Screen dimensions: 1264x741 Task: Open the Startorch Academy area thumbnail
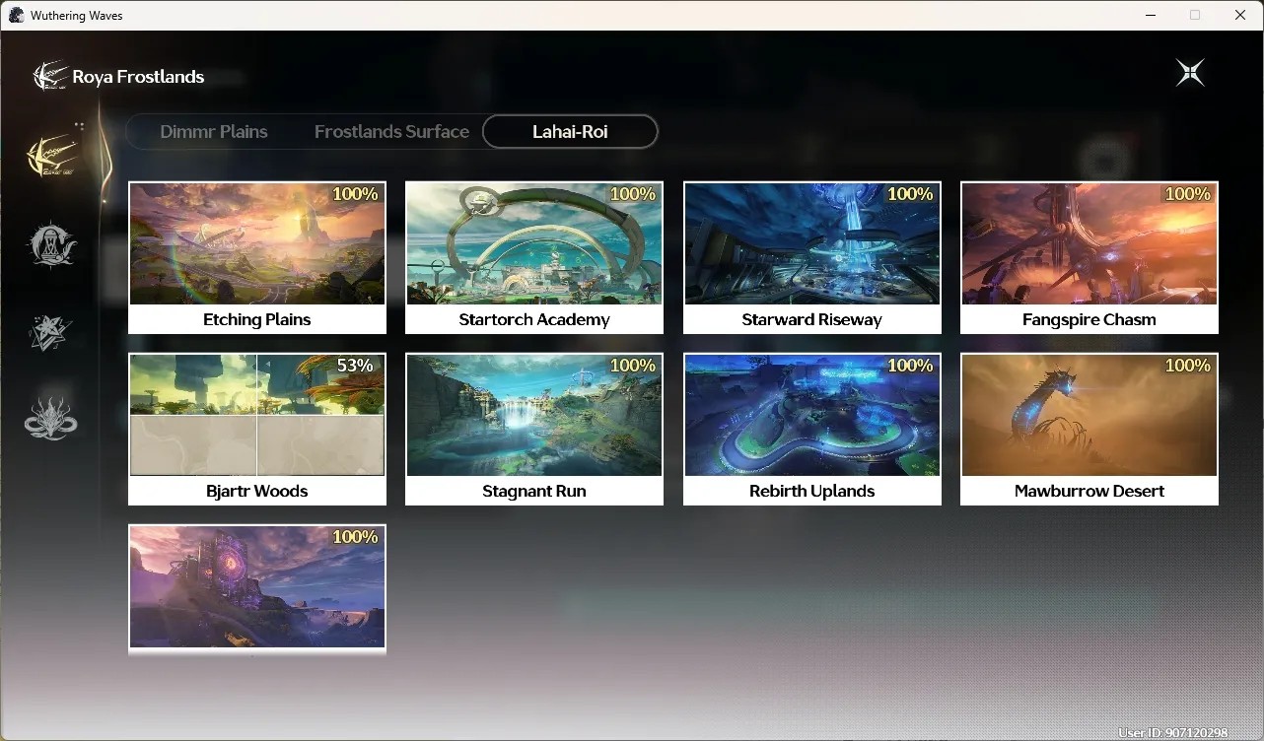[534, 243]
